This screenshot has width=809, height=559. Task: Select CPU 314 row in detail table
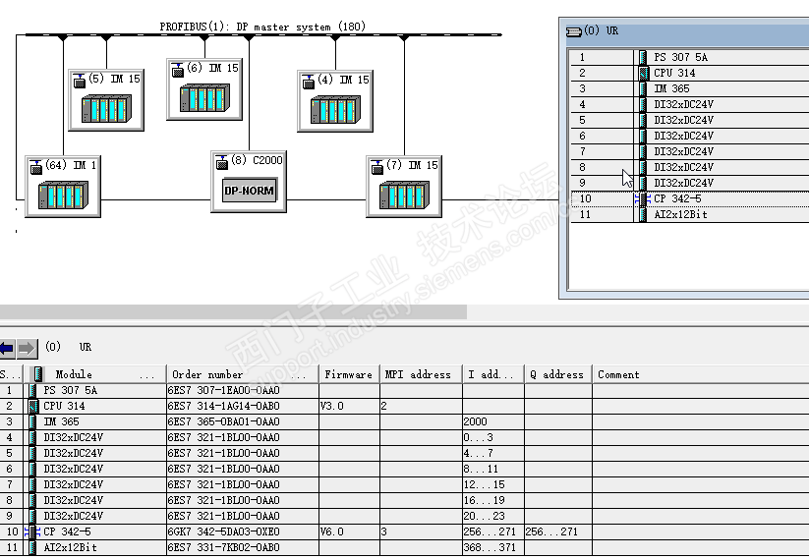pyautogui.click(x=405, y=406)
